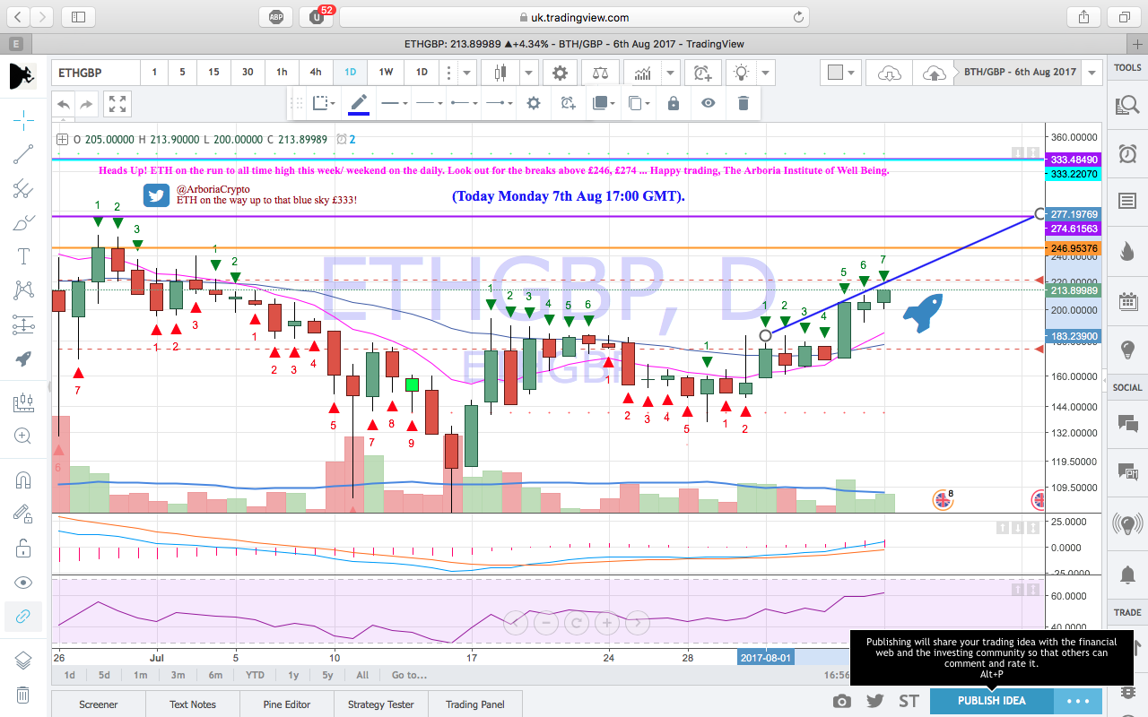Open the ideas lightbulb icon
1148x717 pixels.
[741, 73]
